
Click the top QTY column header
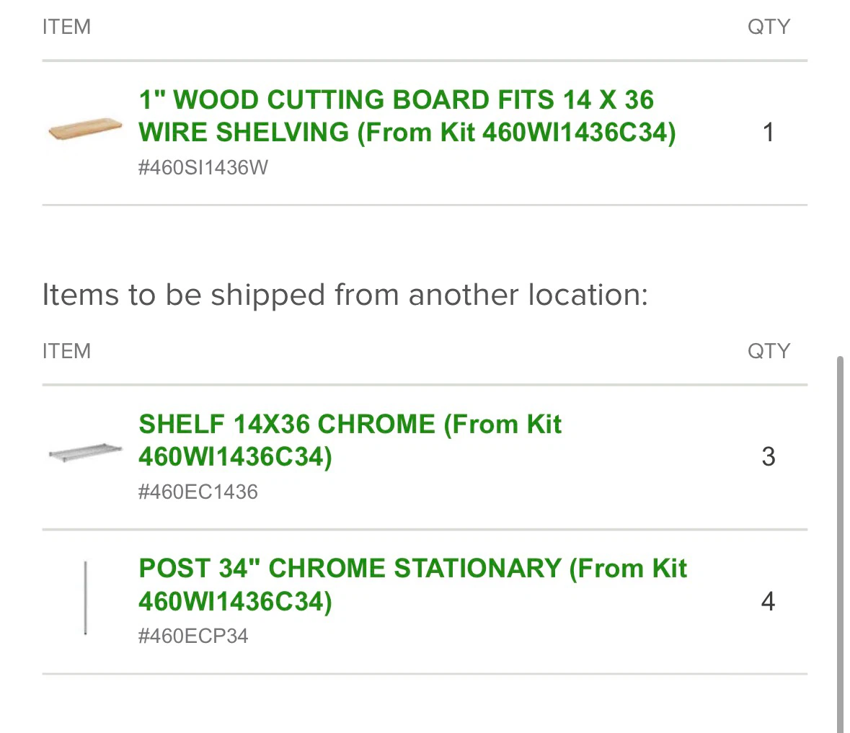tap(769, 27)
